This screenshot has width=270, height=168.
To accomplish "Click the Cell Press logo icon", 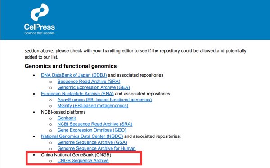I will pos(40,12).
